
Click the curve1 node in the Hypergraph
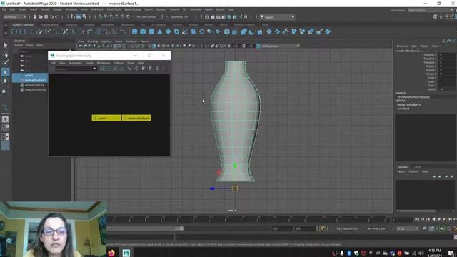pyautogui.click(x=106, y=118)
